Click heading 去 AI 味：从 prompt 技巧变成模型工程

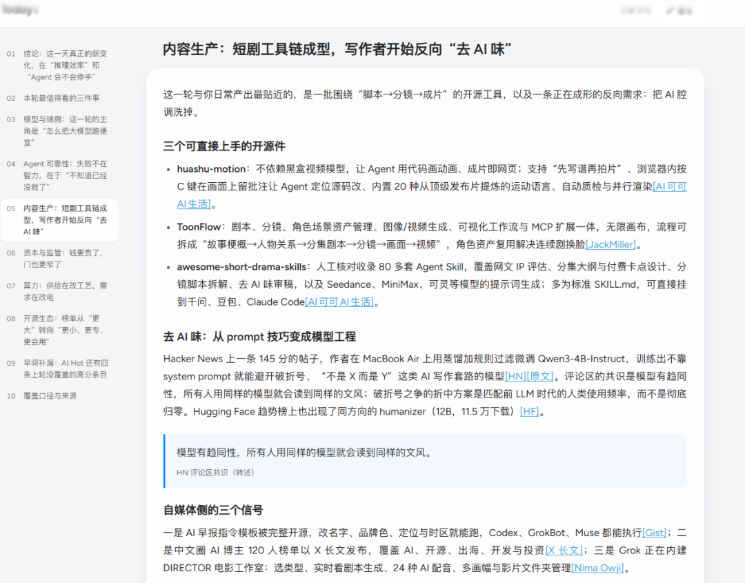point(259,337)
